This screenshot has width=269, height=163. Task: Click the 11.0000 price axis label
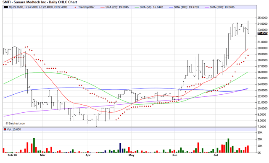262,103
